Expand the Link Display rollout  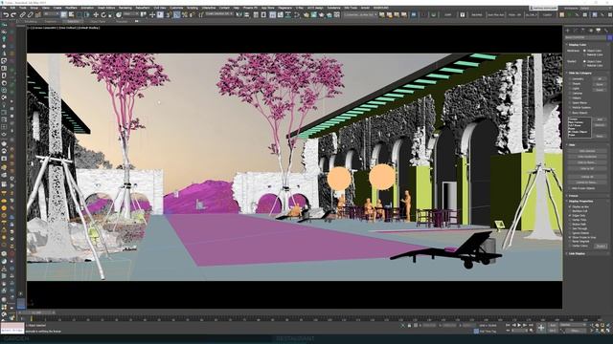click(577, 253)
